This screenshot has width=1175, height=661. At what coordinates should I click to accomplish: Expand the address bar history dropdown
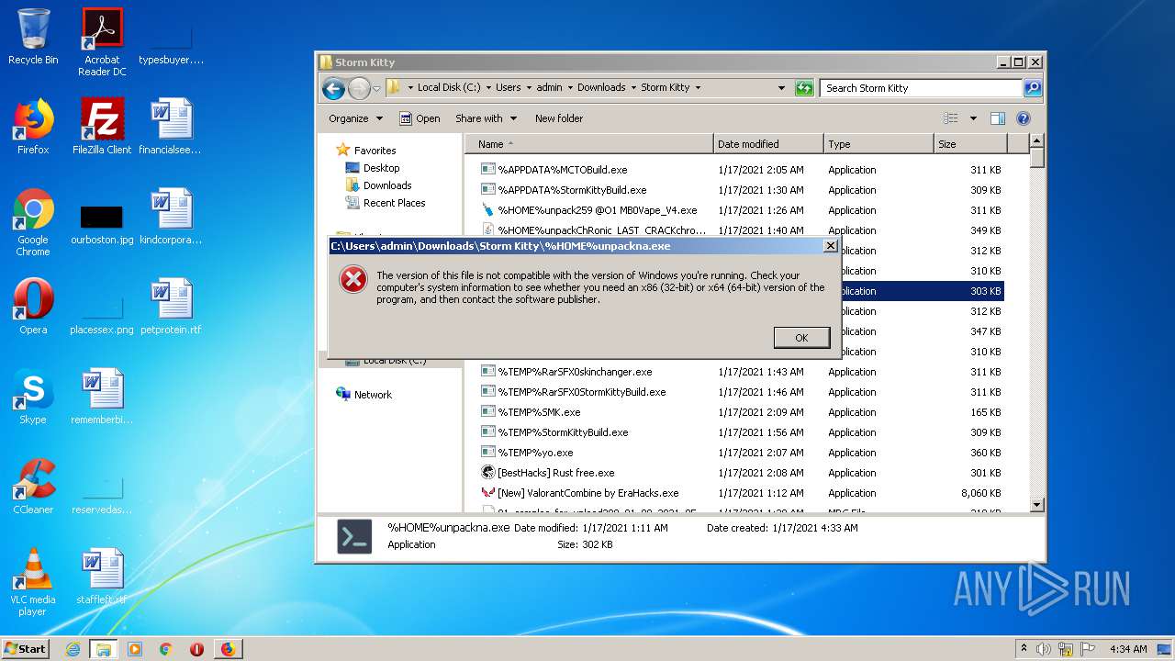[781, 88]
